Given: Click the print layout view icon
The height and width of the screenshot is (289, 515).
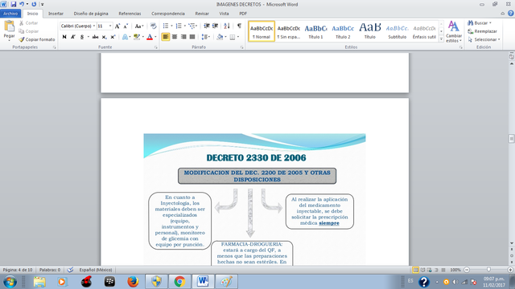Looking at the screenshot, I should click(x=415, y=270).
